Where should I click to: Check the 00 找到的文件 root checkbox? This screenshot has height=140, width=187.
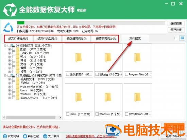(x=9, y=46)
